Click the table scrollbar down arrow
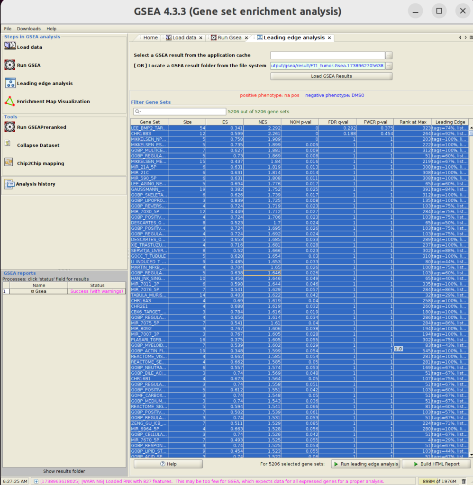 click(471, 455)
